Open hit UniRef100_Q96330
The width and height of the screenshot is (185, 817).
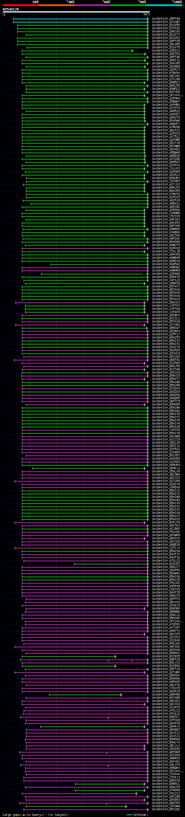click(x=166, y=31)
